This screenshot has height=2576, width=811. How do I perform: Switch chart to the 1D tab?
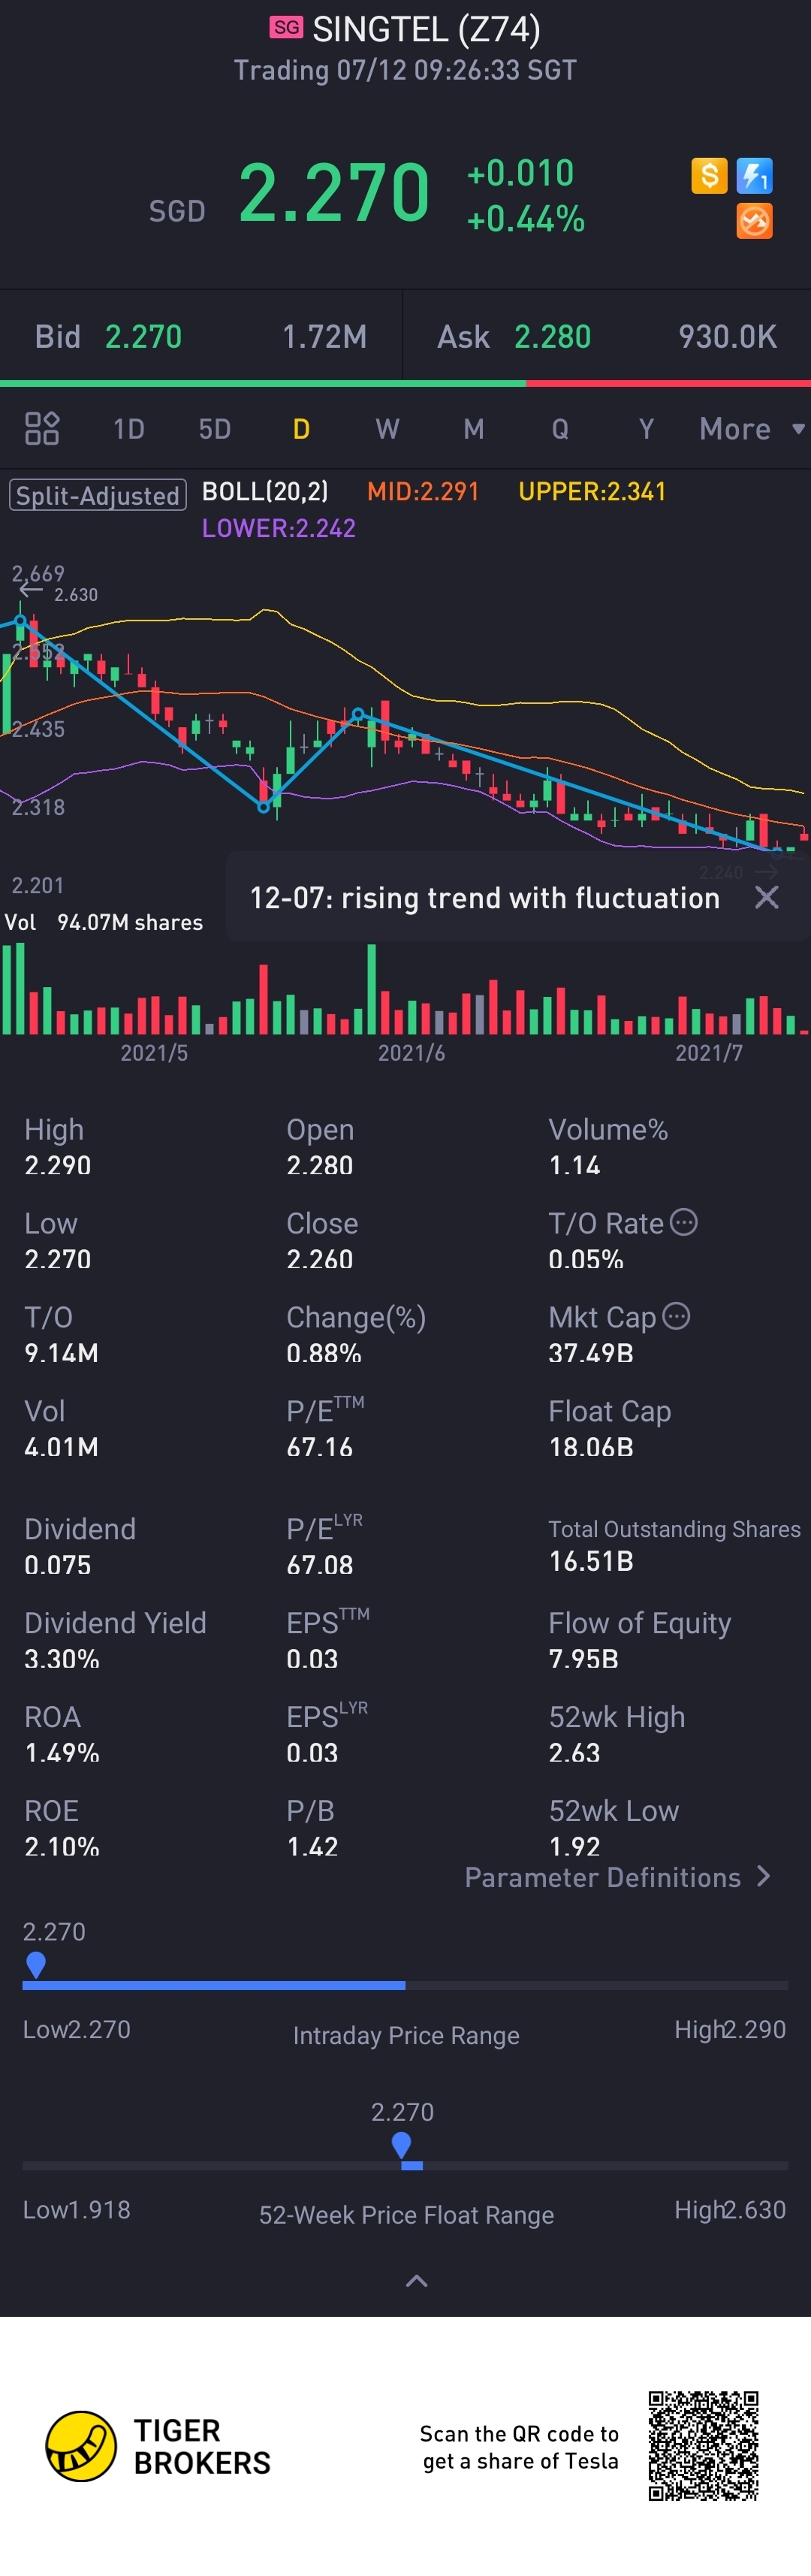[x=129, y=429]
